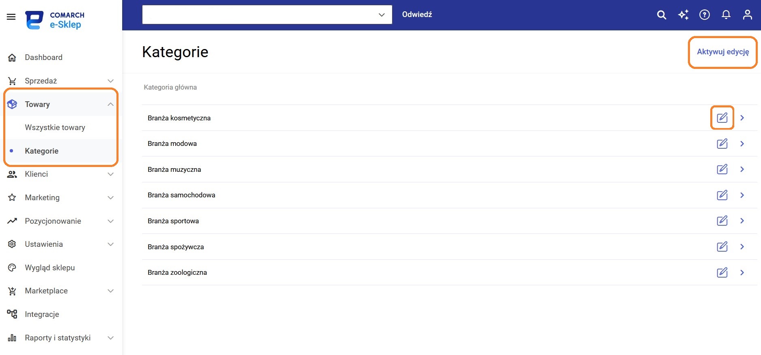Open Branża spożywcza subcategories arrow
This screenshot has height=355, width=761.
click(742, 246)
